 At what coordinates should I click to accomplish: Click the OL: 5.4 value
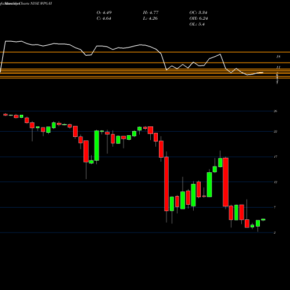[x=197, y=24]
